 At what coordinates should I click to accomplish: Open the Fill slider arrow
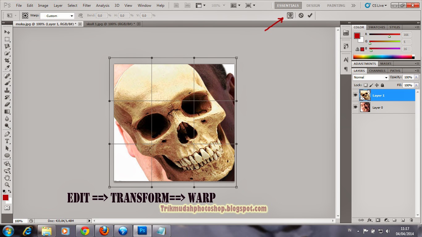[x=416, y=85]
